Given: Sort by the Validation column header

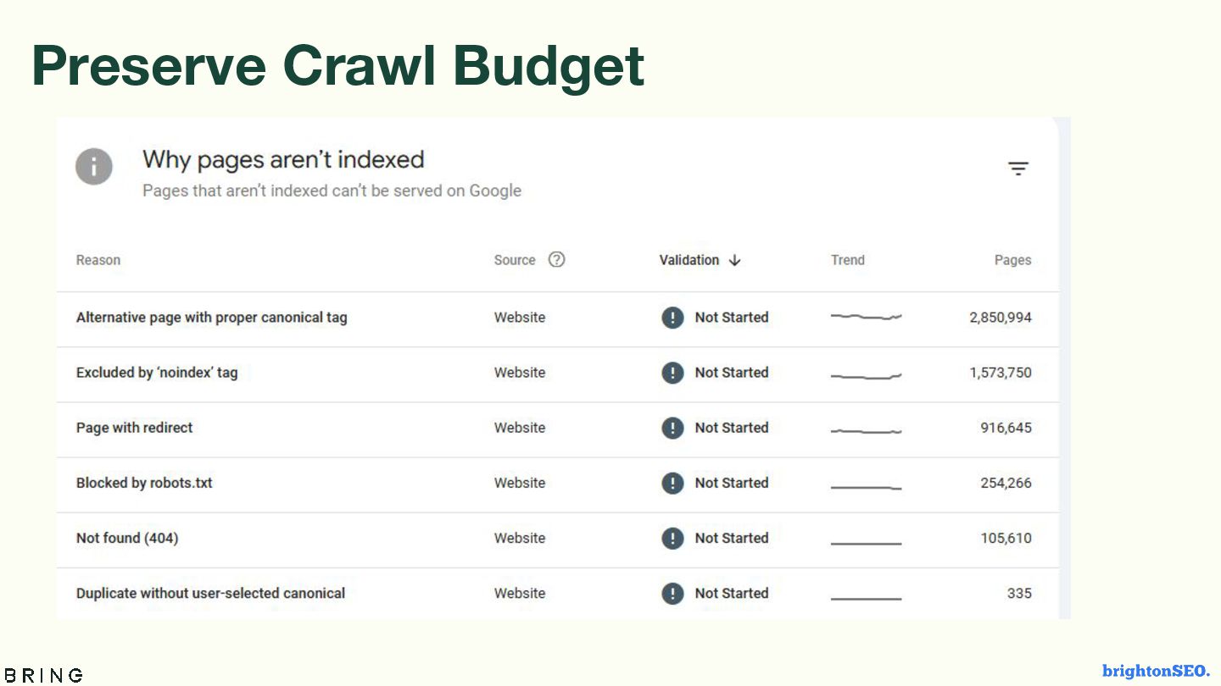Looking at the screenshot, I should 689,260.
